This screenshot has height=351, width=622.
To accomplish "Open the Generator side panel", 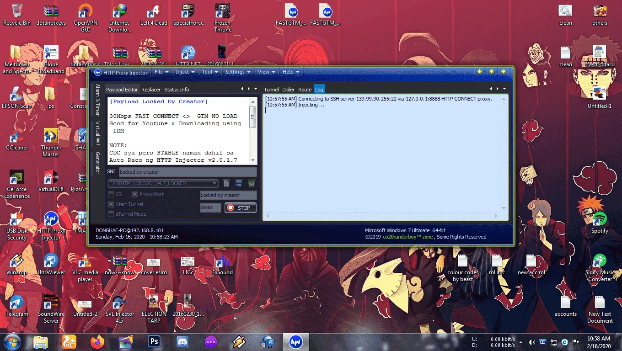I will 97,163.
